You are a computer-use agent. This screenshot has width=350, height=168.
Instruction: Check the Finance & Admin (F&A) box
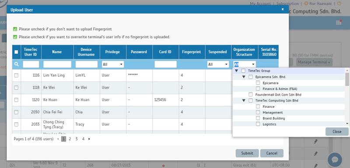click(258, 89)
